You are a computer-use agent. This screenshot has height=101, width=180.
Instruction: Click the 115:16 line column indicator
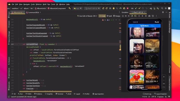click(x=144, y=97)
